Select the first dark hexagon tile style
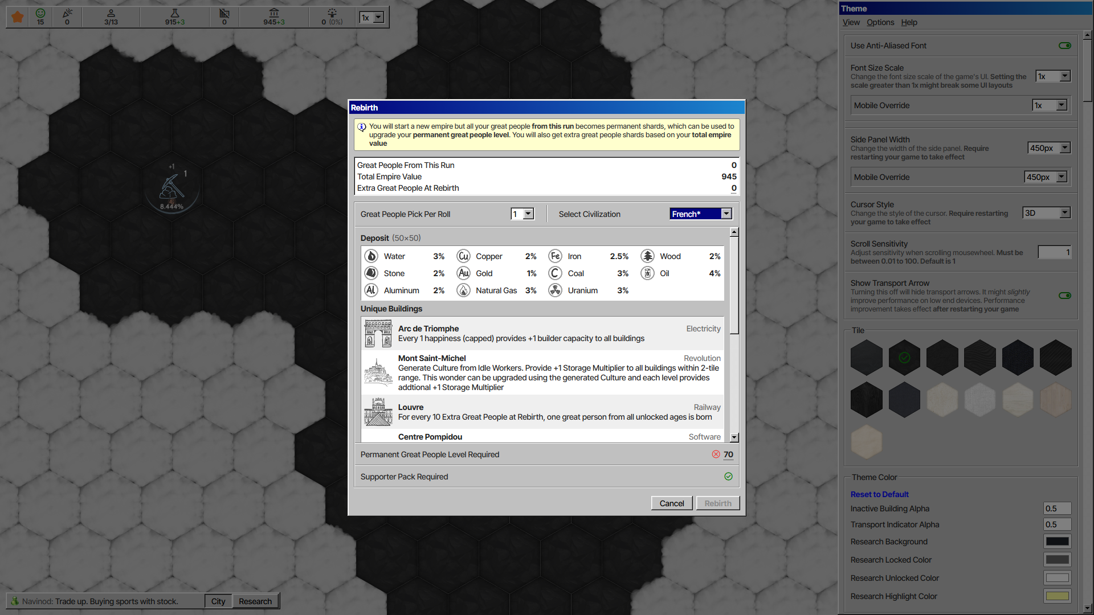 click(x=867, y=358)
